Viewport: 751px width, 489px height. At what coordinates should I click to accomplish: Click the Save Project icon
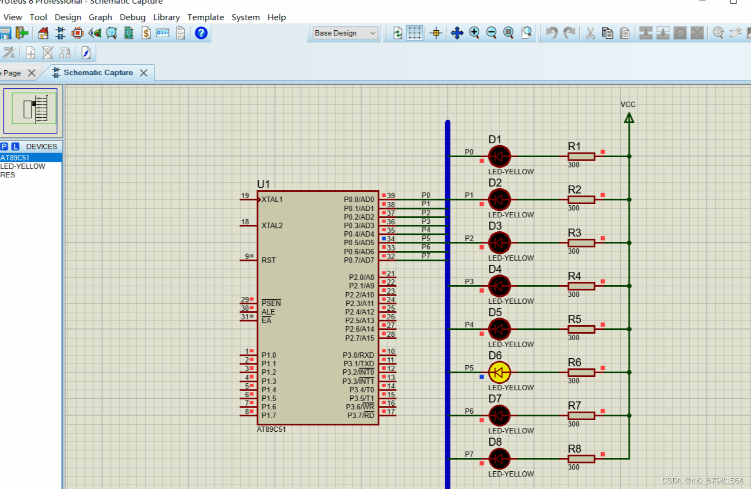click(5, 33)
